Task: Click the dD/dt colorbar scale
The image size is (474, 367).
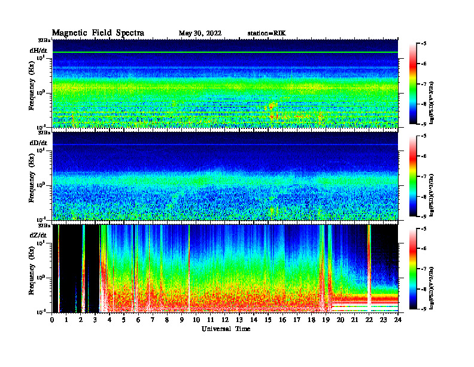Action: [413, 176]
